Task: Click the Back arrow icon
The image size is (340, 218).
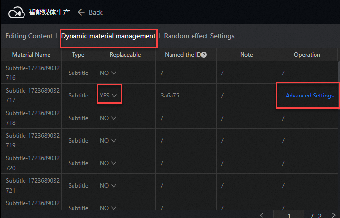Action: pyautogui.click(x=81, y=12)
